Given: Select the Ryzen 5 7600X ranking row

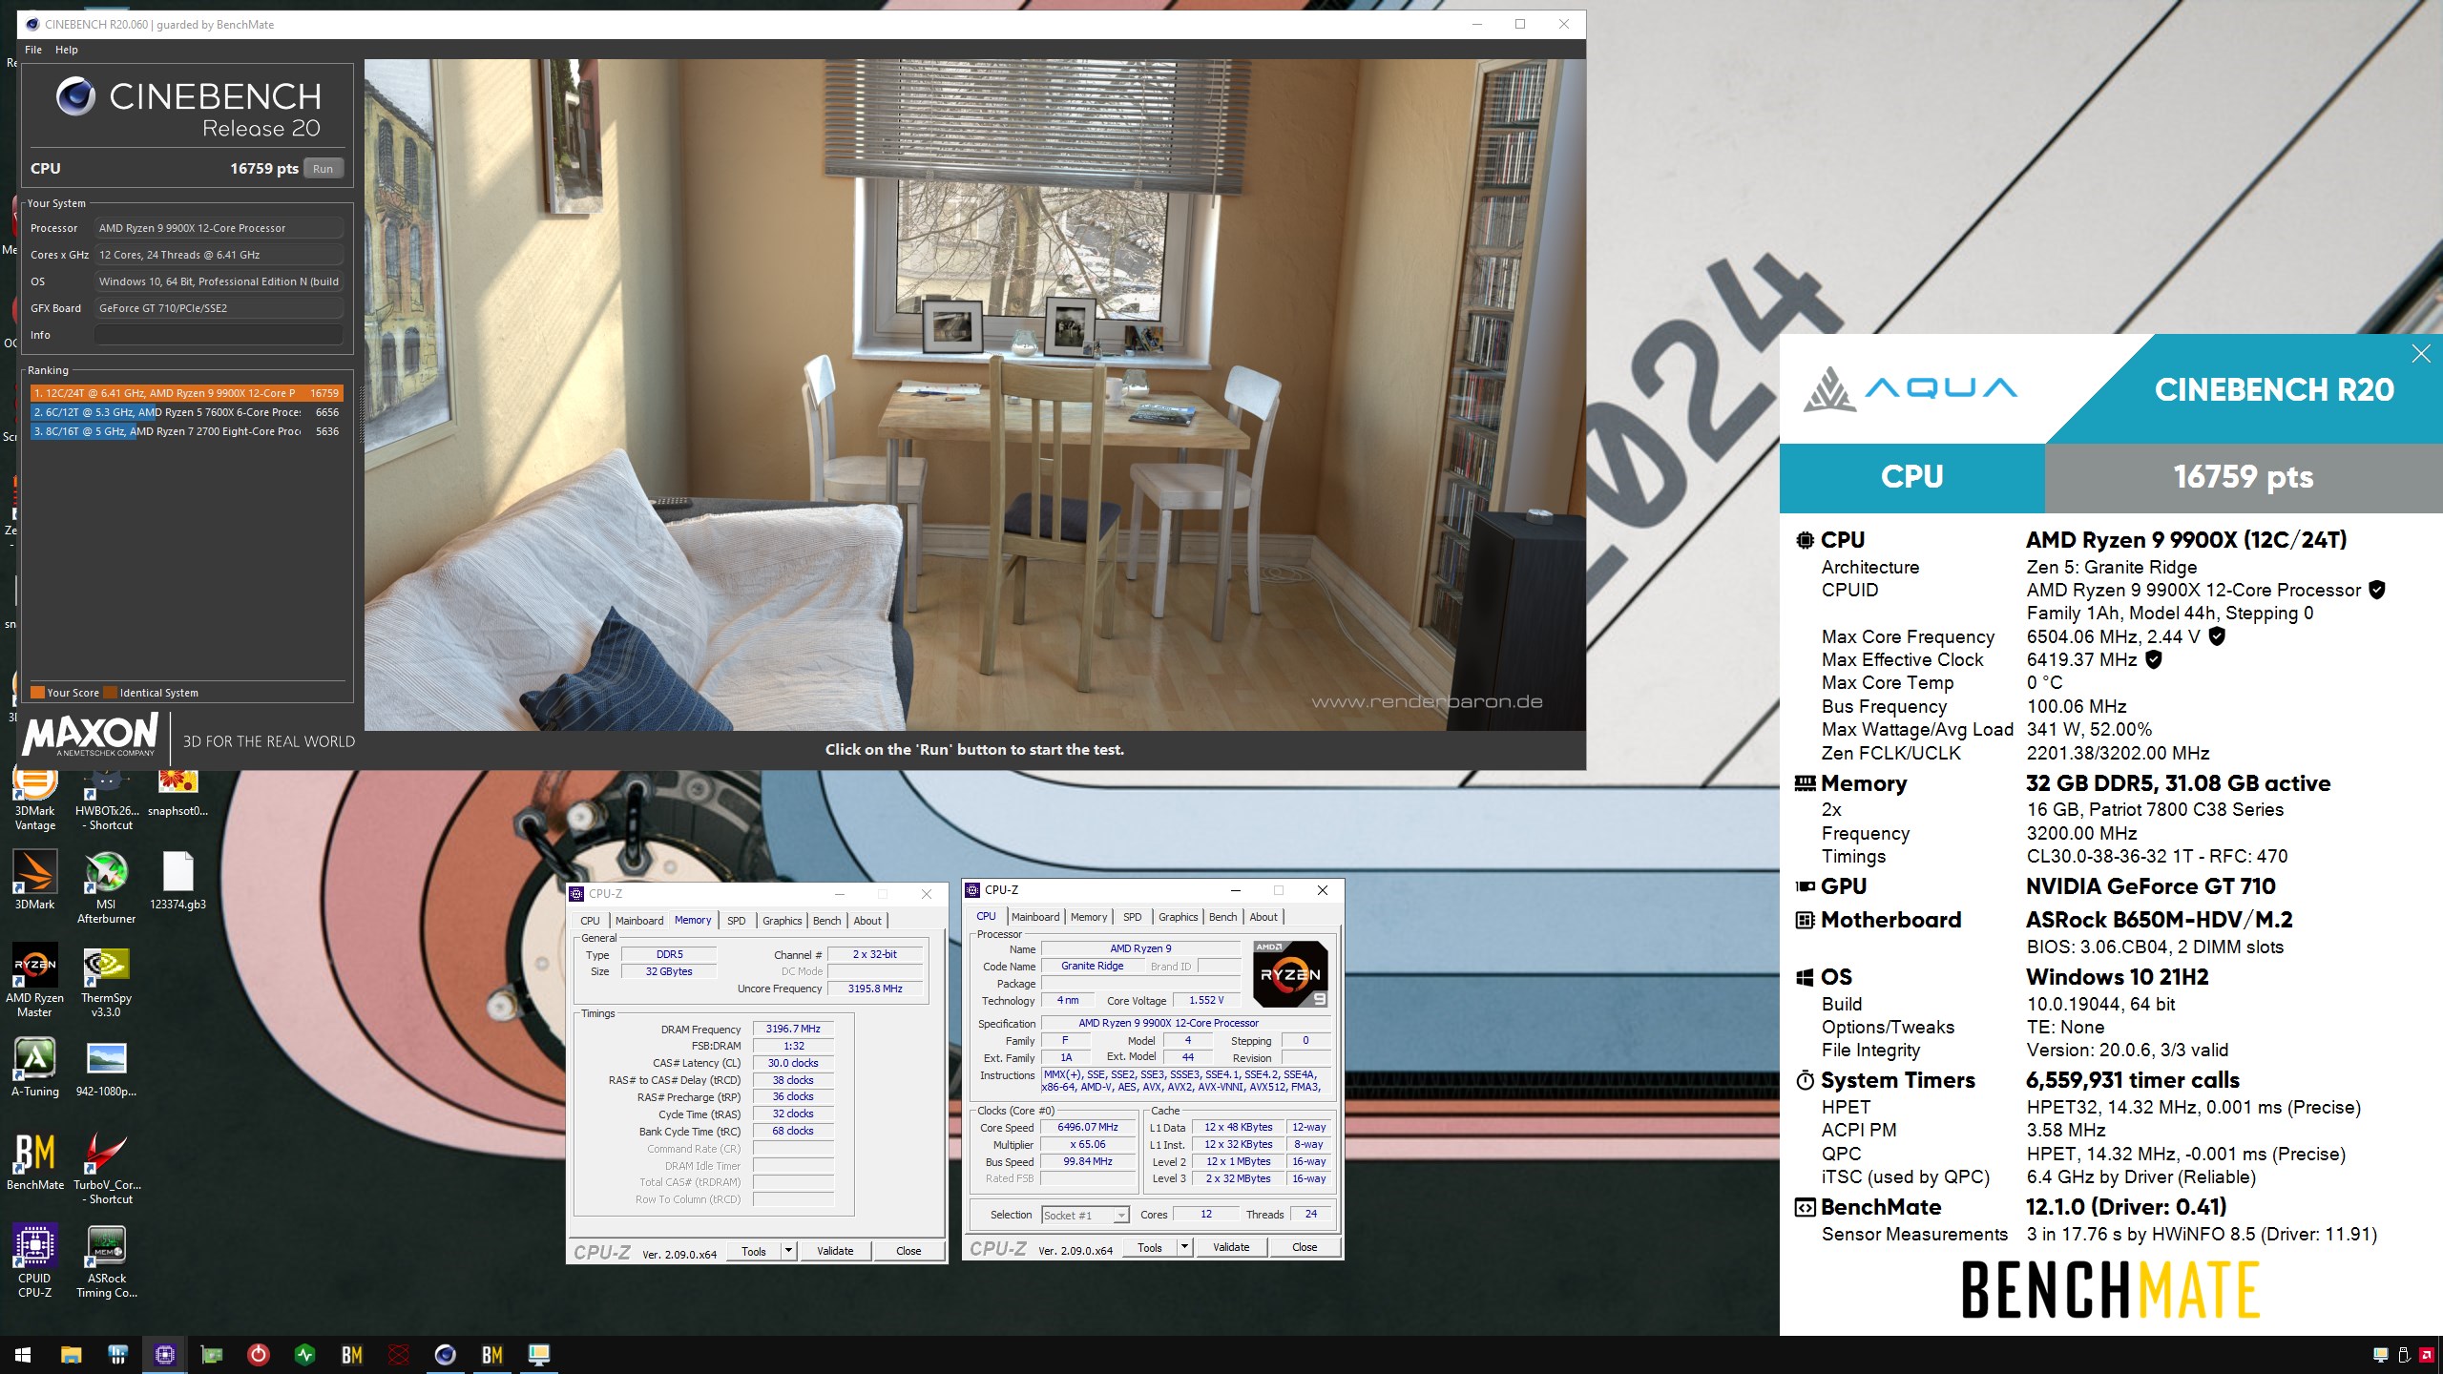Looking at the screenshot, I should coord(186,412).
